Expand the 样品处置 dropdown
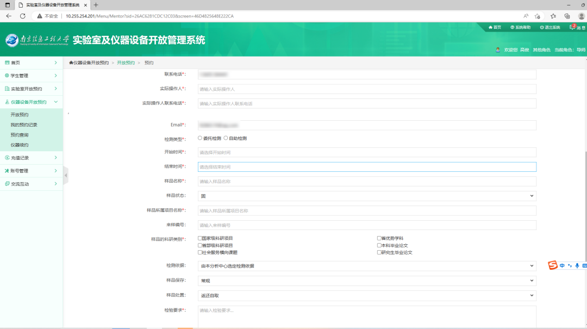The height and width of the screenshot is (329, 587). tap(367, 295)
